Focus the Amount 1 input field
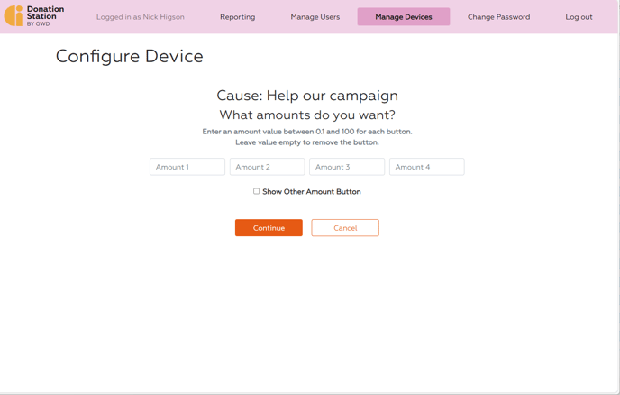This screenshot has height=395, width=620. [187, 167]
